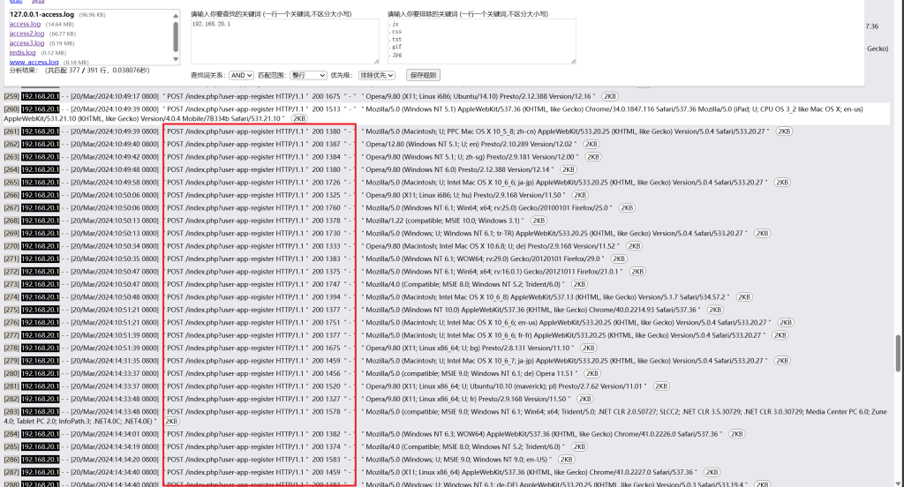
Task: Click the 2KB badge on log line 264
Action: pyautogui.click(x=568, y=169)
